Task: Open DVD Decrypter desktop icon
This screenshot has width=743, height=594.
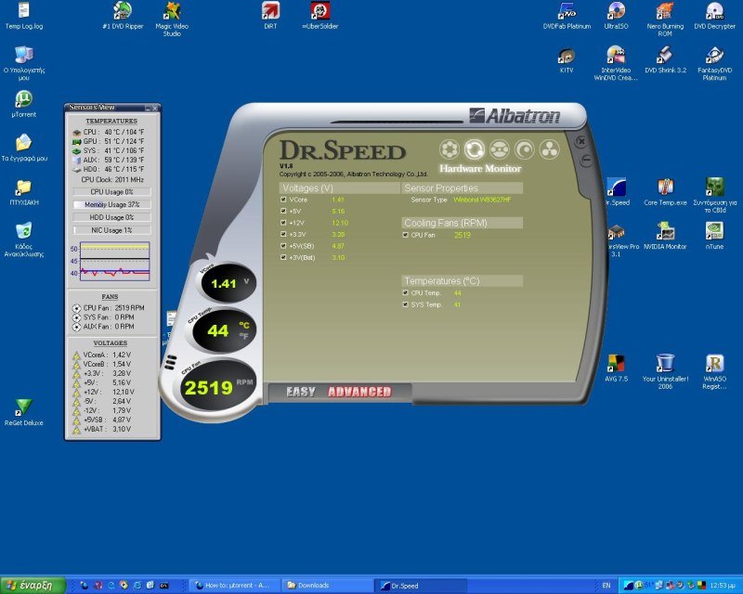Action: coord(714,16)
